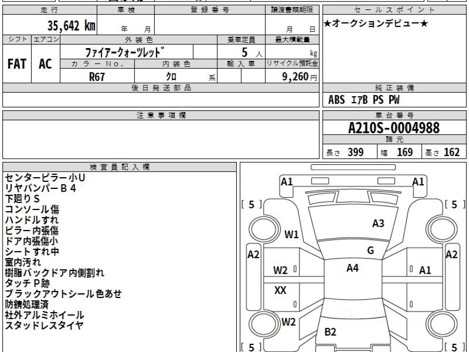Viewport: 469px width, 352px height.
Task: Click the 譲渡書類期限 header
Action: [x=292, y=10]
